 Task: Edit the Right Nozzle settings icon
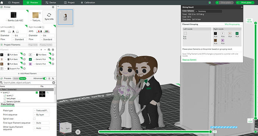click(43, 27)
